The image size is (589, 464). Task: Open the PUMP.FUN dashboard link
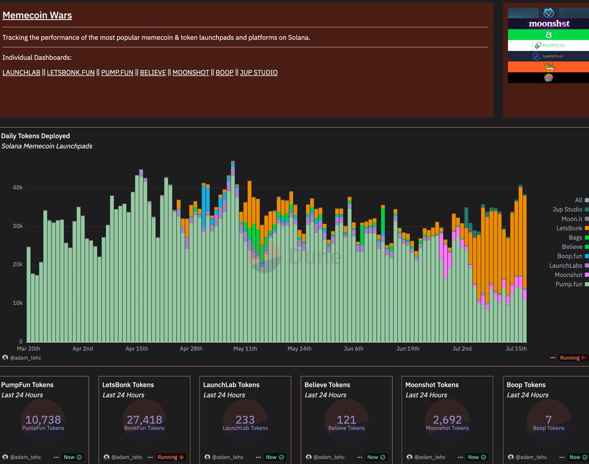117,72
